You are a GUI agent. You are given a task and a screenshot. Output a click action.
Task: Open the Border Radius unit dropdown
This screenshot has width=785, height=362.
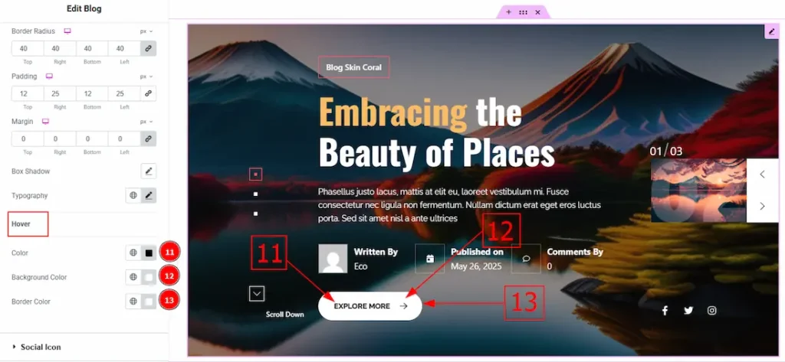coord(146,31)
